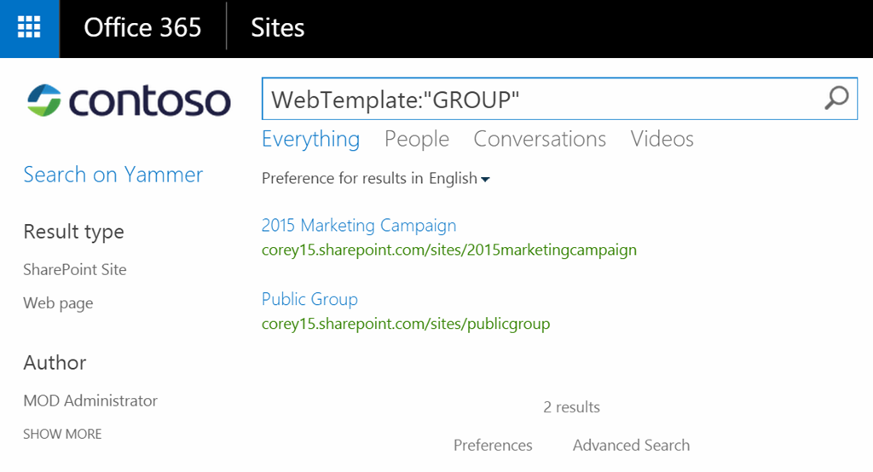Switch to the Videos search tab
This screenshot has height=472, width=873.
[662, 139]
